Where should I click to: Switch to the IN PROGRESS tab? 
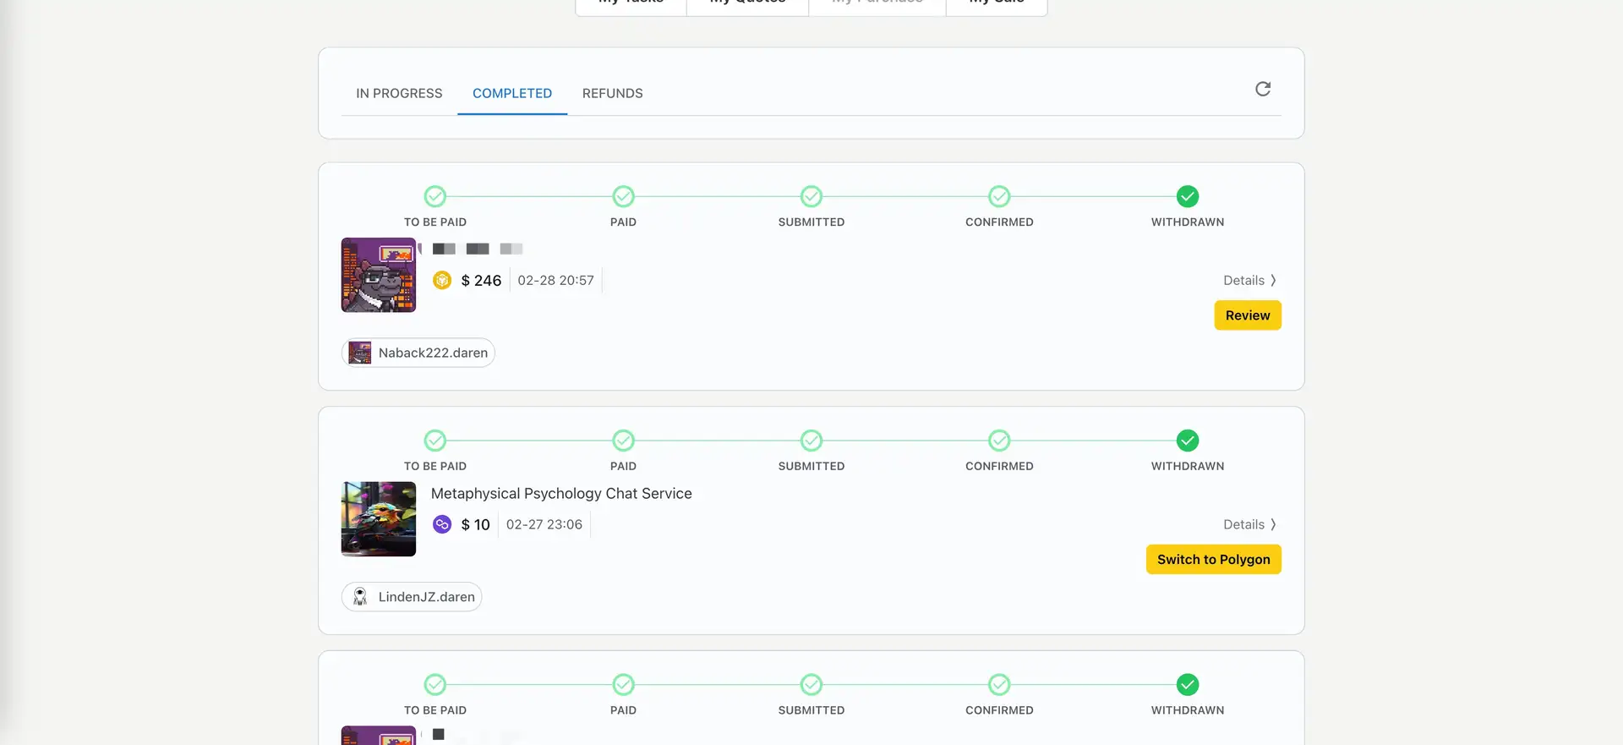click(399, 93)
